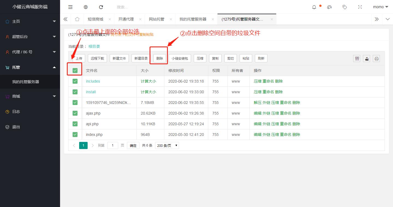This screenshot has width=393, height=207.
Task: Click the page number input box
Action: (x=112, y=145)
